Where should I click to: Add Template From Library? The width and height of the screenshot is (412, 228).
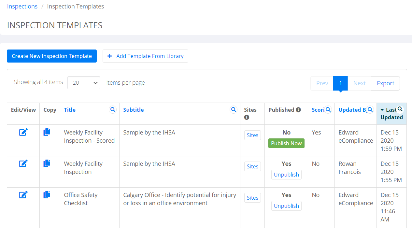[145, 56]
